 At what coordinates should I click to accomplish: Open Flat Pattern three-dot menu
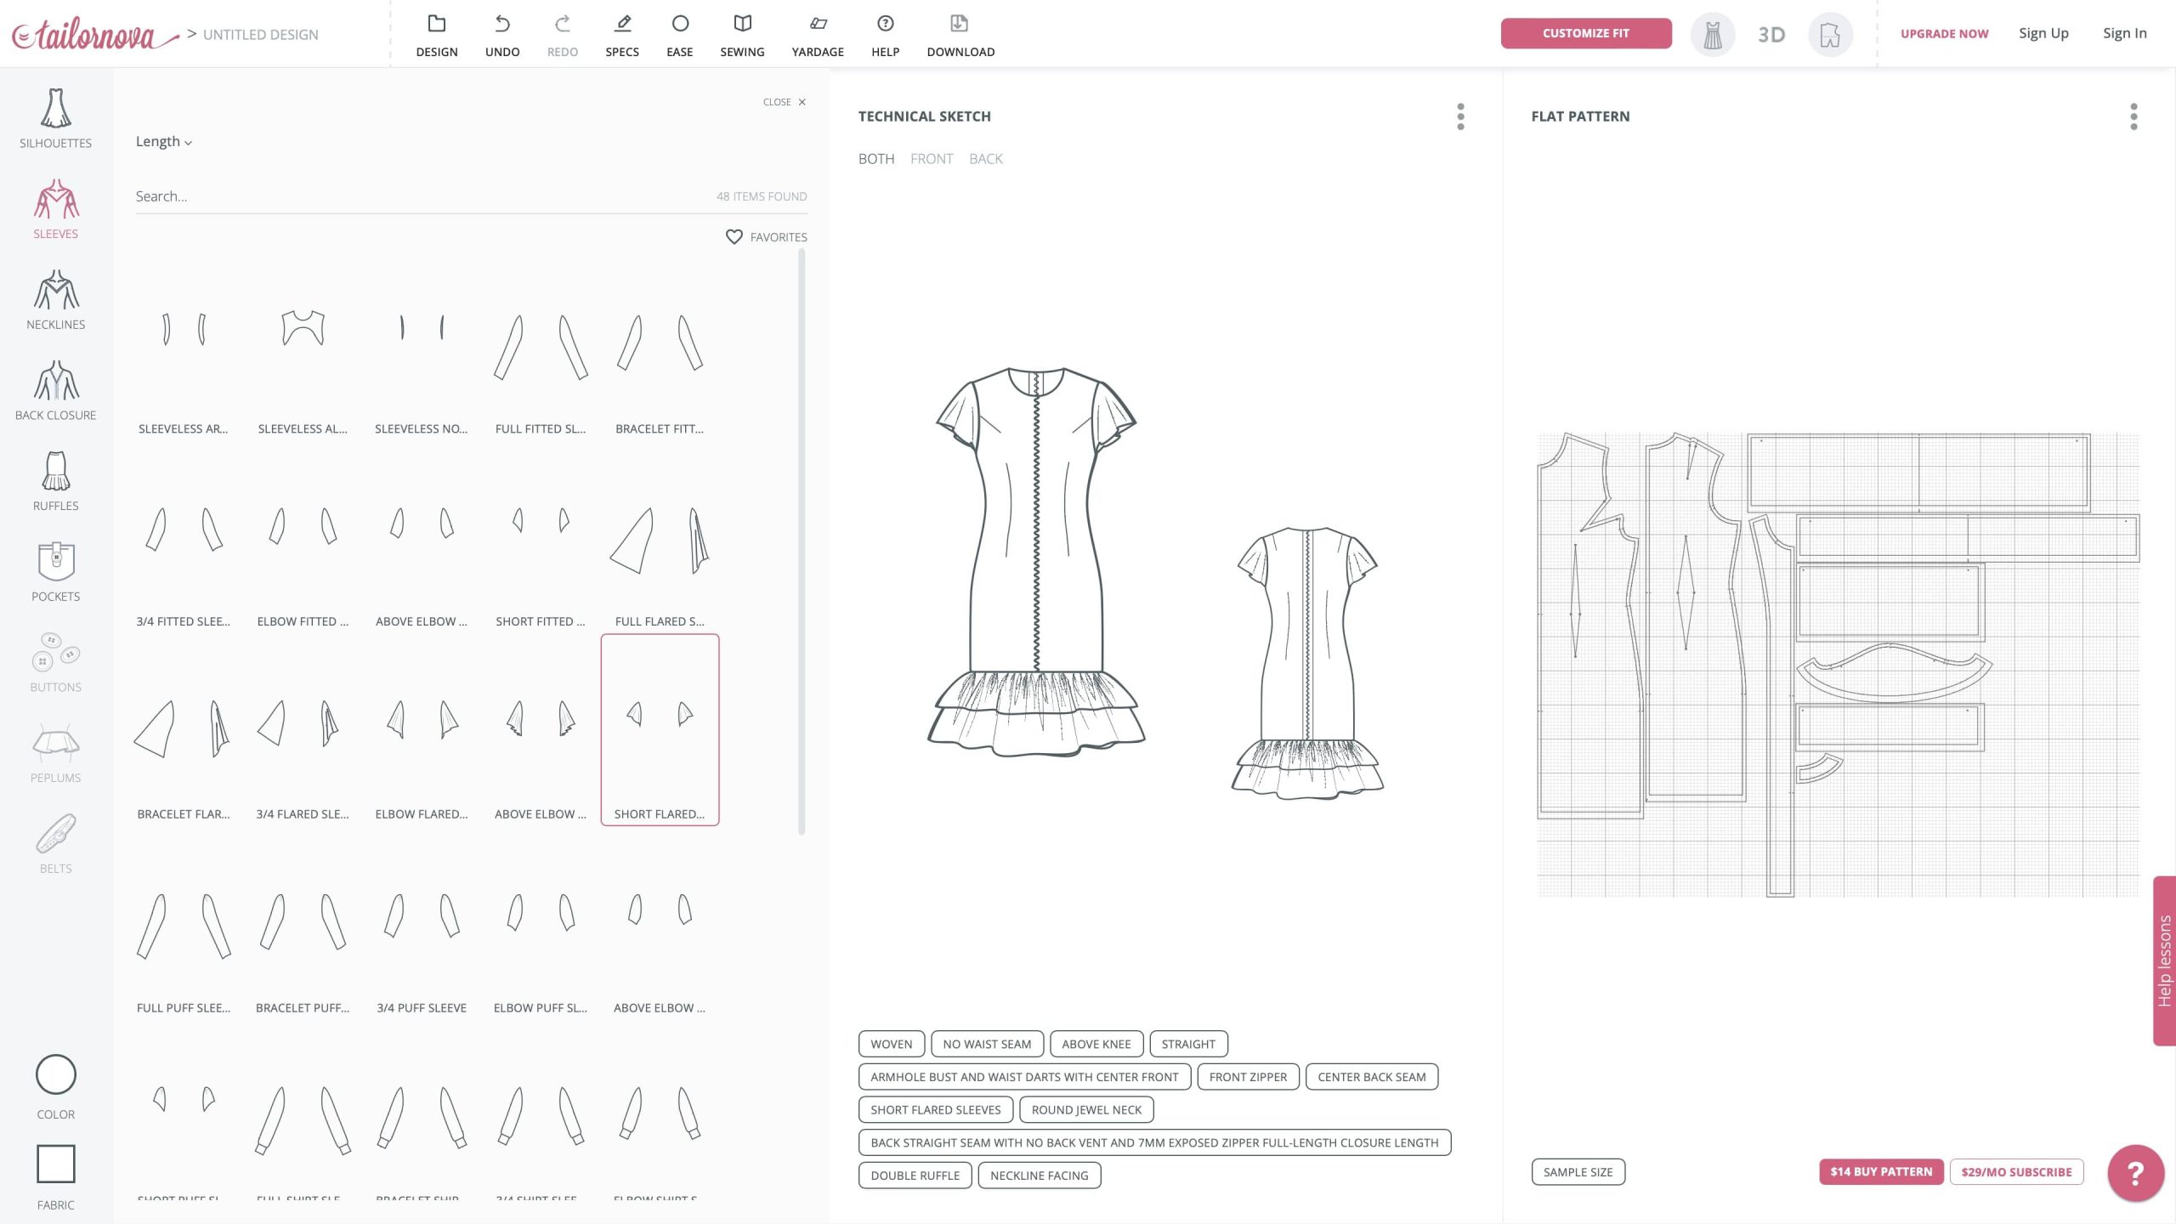(x=2133, y=116)
